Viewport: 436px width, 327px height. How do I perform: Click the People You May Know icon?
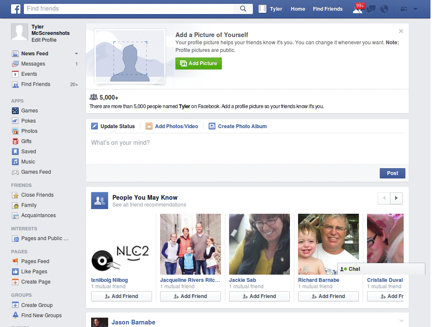(100, 201)
